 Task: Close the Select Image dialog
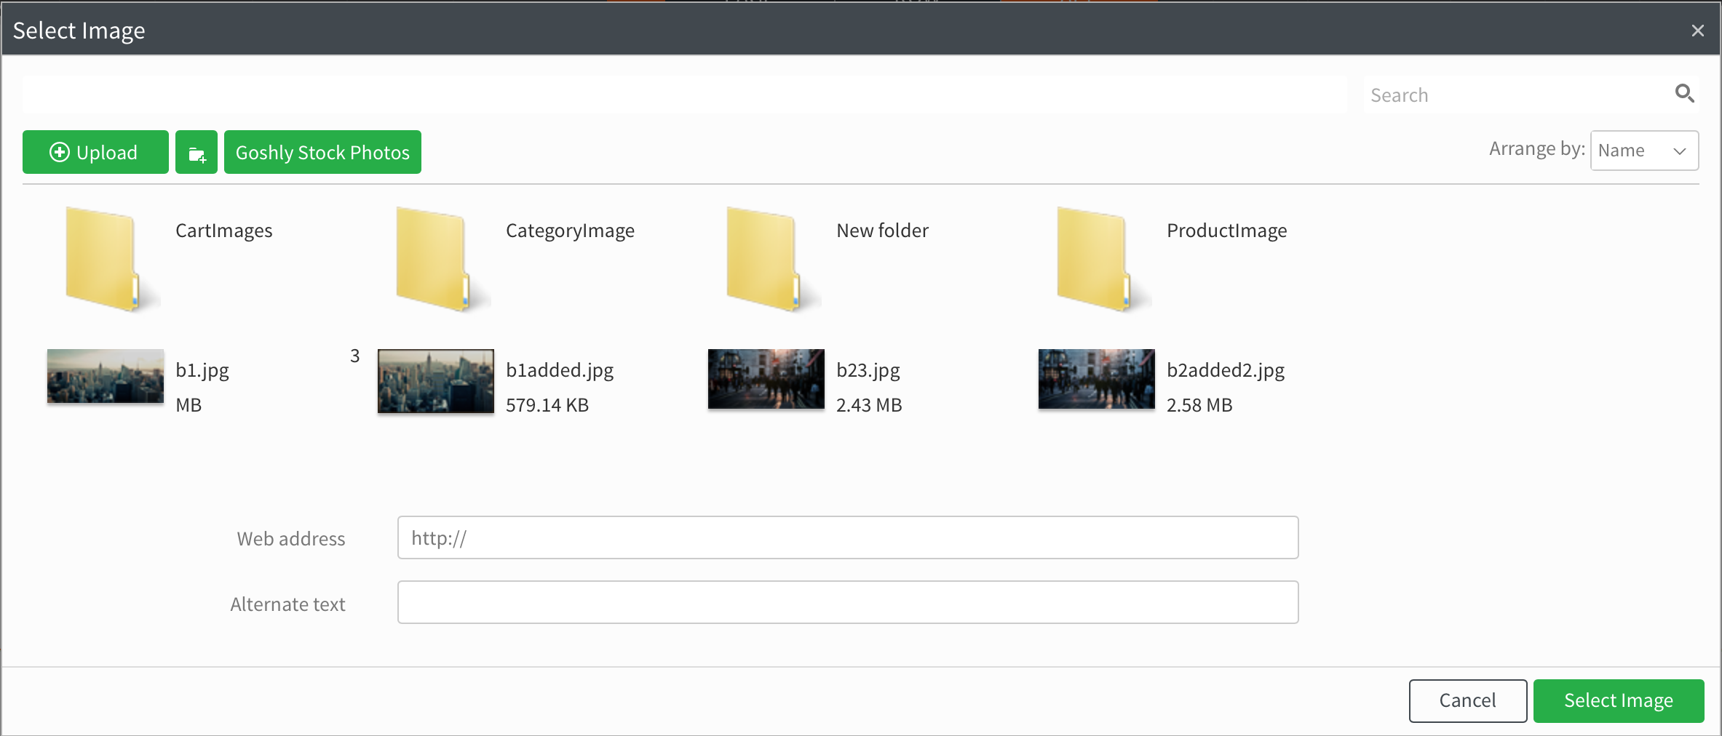[1697, 31]
